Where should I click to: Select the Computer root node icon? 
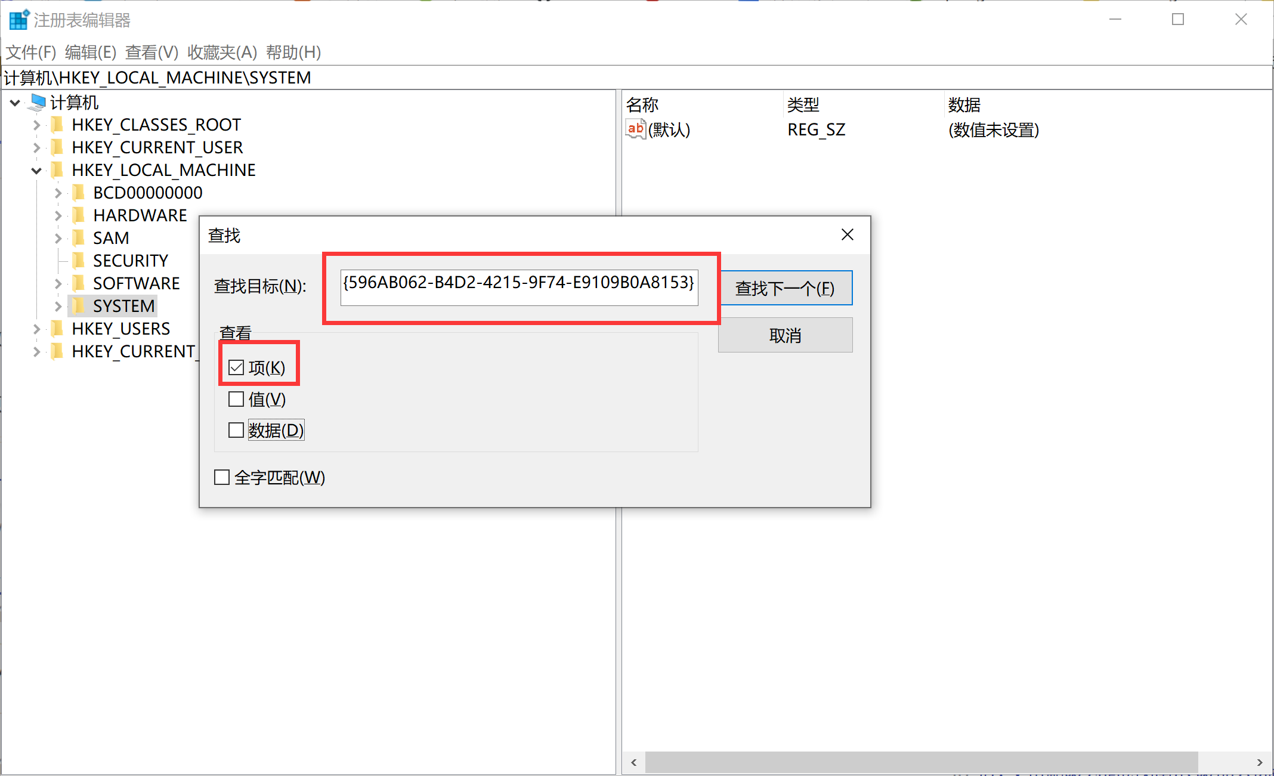click(x=38, y=103)
